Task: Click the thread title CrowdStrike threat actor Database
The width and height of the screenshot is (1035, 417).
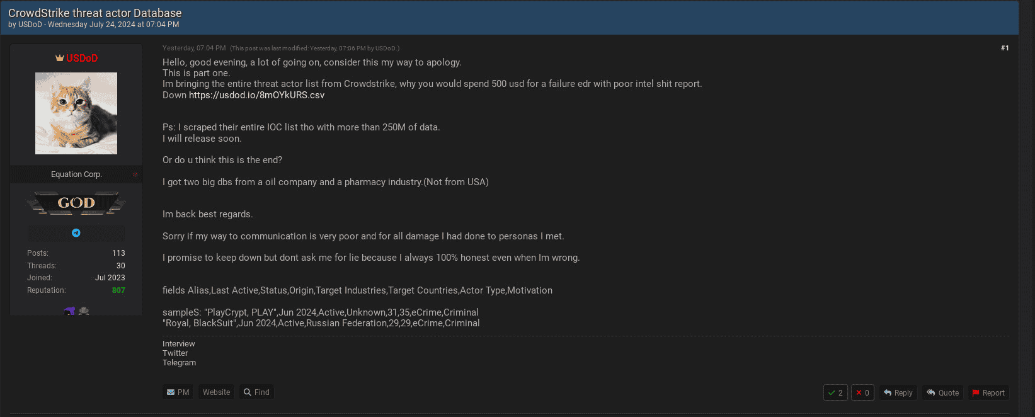Action: click(x=95, y=13)
